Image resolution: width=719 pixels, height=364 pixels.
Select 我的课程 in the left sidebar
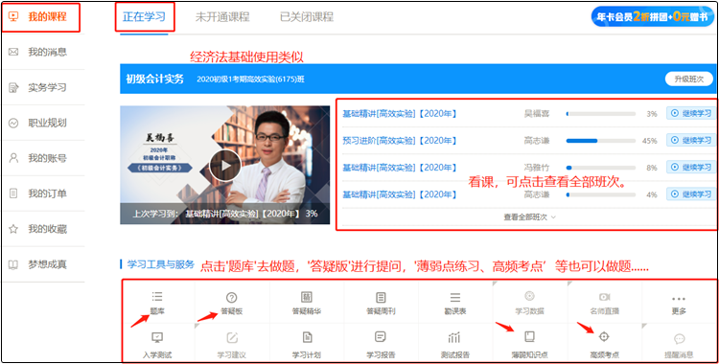tap(42, 17)
